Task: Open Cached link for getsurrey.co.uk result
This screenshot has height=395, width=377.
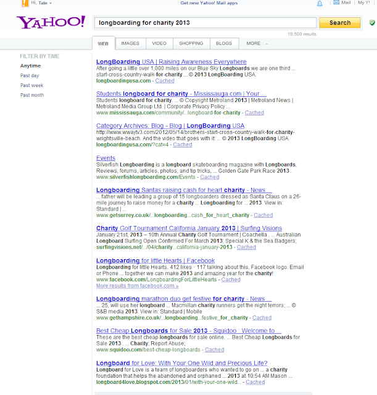Action: click(263, 215)
